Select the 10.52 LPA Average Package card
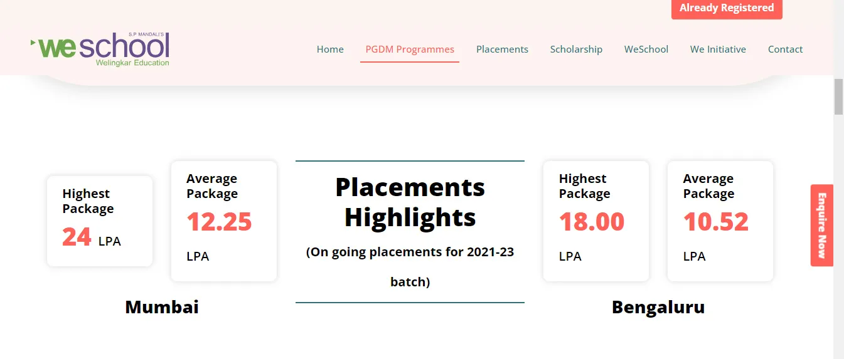This screenshot has height=359, width=844. [720, 221]
